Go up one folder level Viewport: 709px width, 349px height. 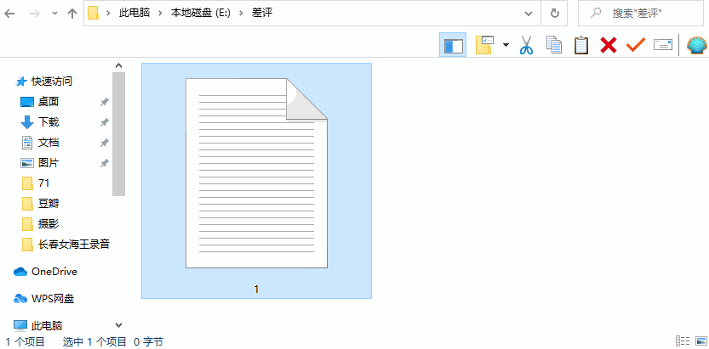point(72,13)
